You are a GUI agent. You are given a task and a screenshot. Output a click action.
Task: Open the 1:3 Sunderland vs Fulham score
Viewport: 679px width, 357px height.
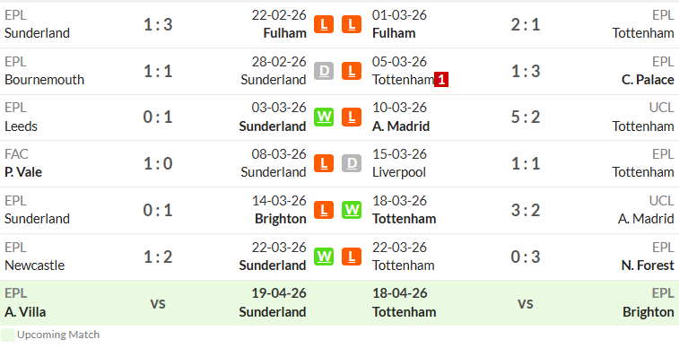[x=158, y=25]
